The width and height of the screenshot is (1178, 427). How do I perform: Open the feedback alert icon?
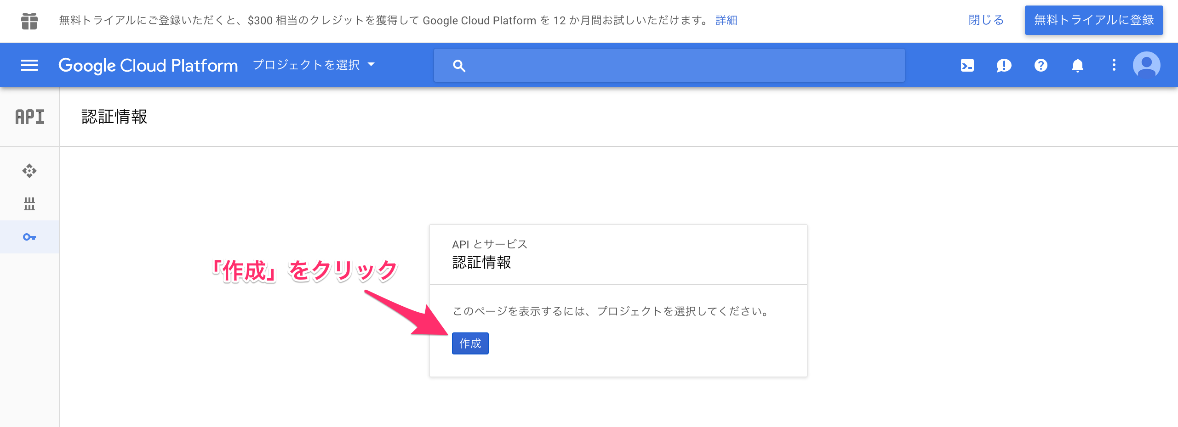[1004, 66]
